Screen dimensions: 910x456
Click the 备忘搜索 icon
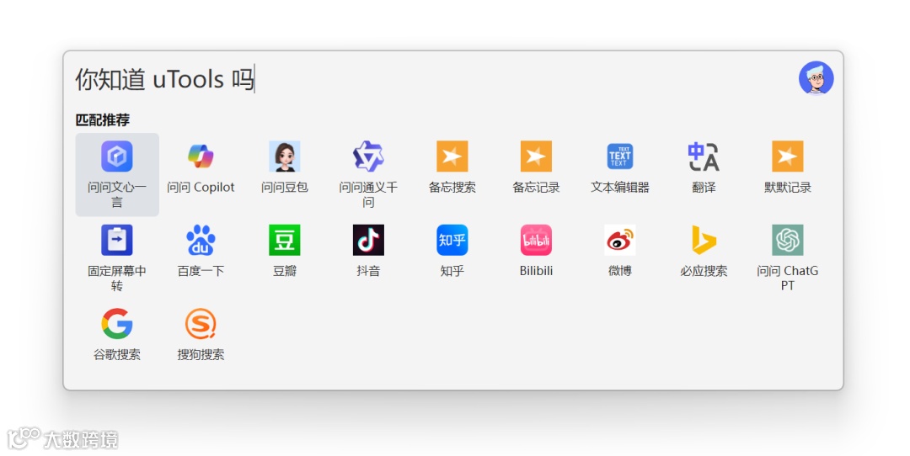click(x=452, y=156)
